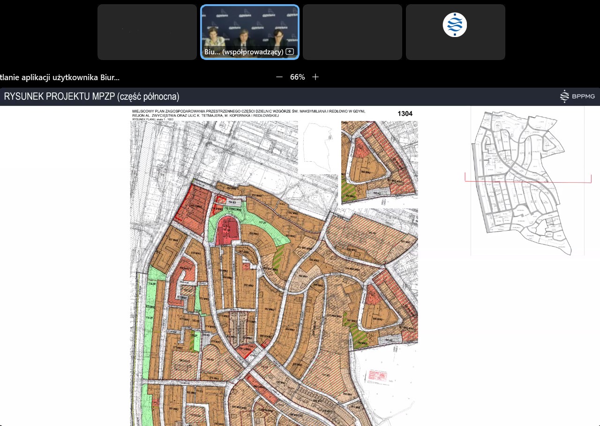Click the screen-share icon on the speaker tile
600x426 pixels.
290,52
